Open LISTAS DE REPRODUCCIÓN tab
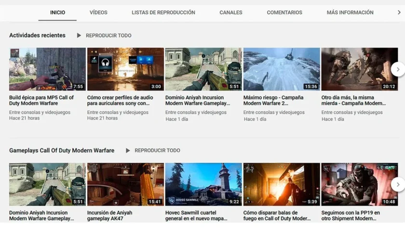The height and width of the screenshot is (228, 405). (x=163, y=13)
